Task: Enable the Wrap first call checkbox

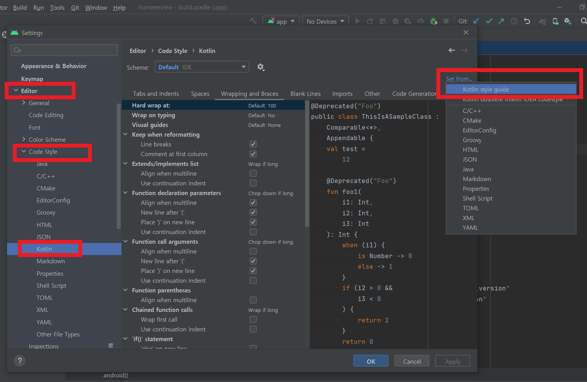Action: click(253, 319)
